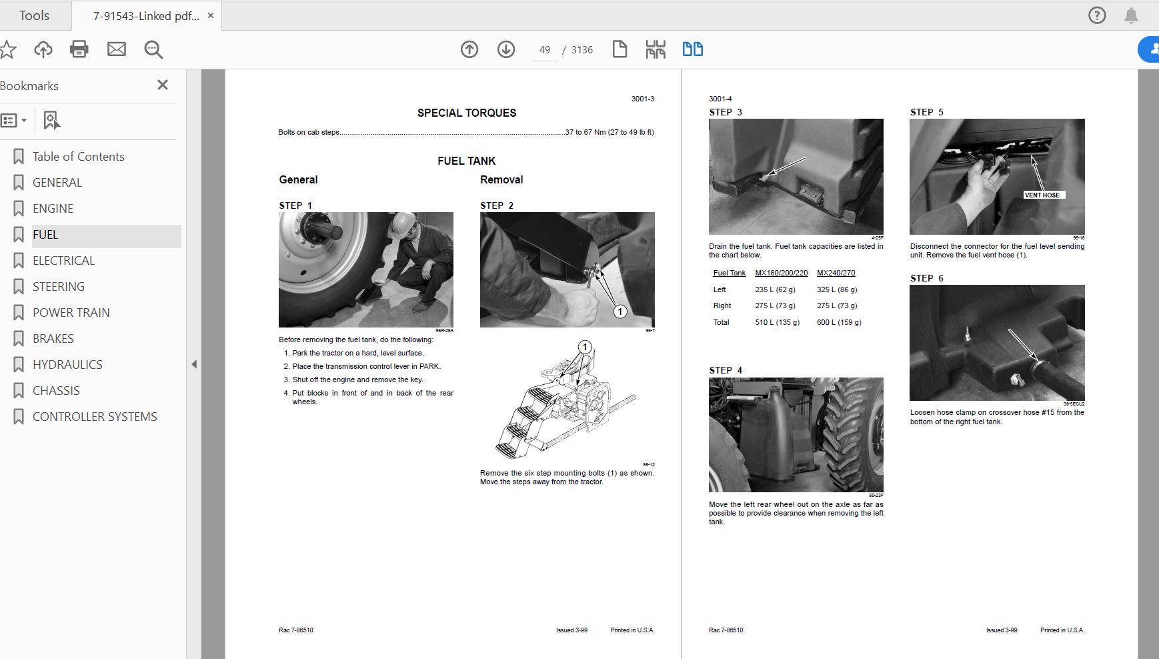The image size is (1159, 659).
Task: Click the FUEL TANK heading
Action: tap(467, 161)
